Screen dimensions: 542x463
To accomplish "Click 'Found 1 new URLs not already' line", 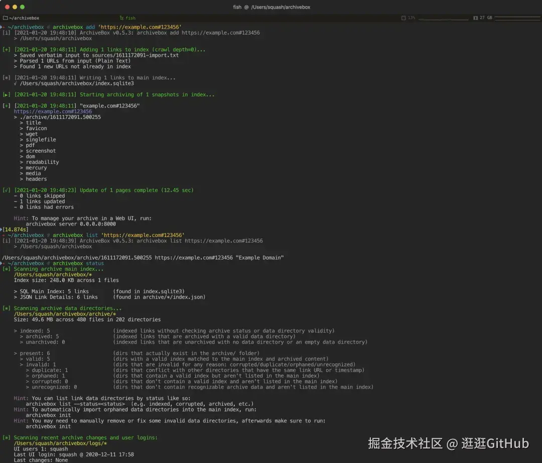I will (72, 66).
